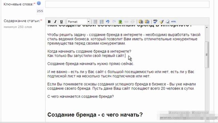Paste from Word clipboard icon
Screen dimensions: 218x123
coord(147,22)
